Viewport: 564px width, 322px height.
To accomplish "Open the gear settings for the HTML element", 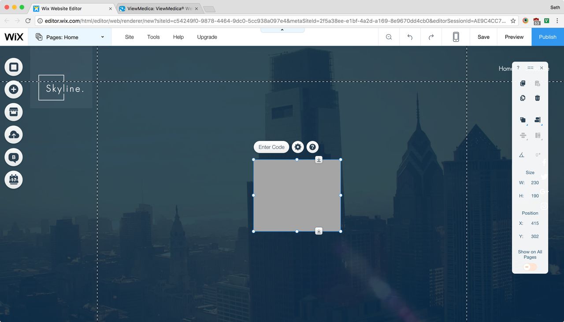I will point(298,147).
